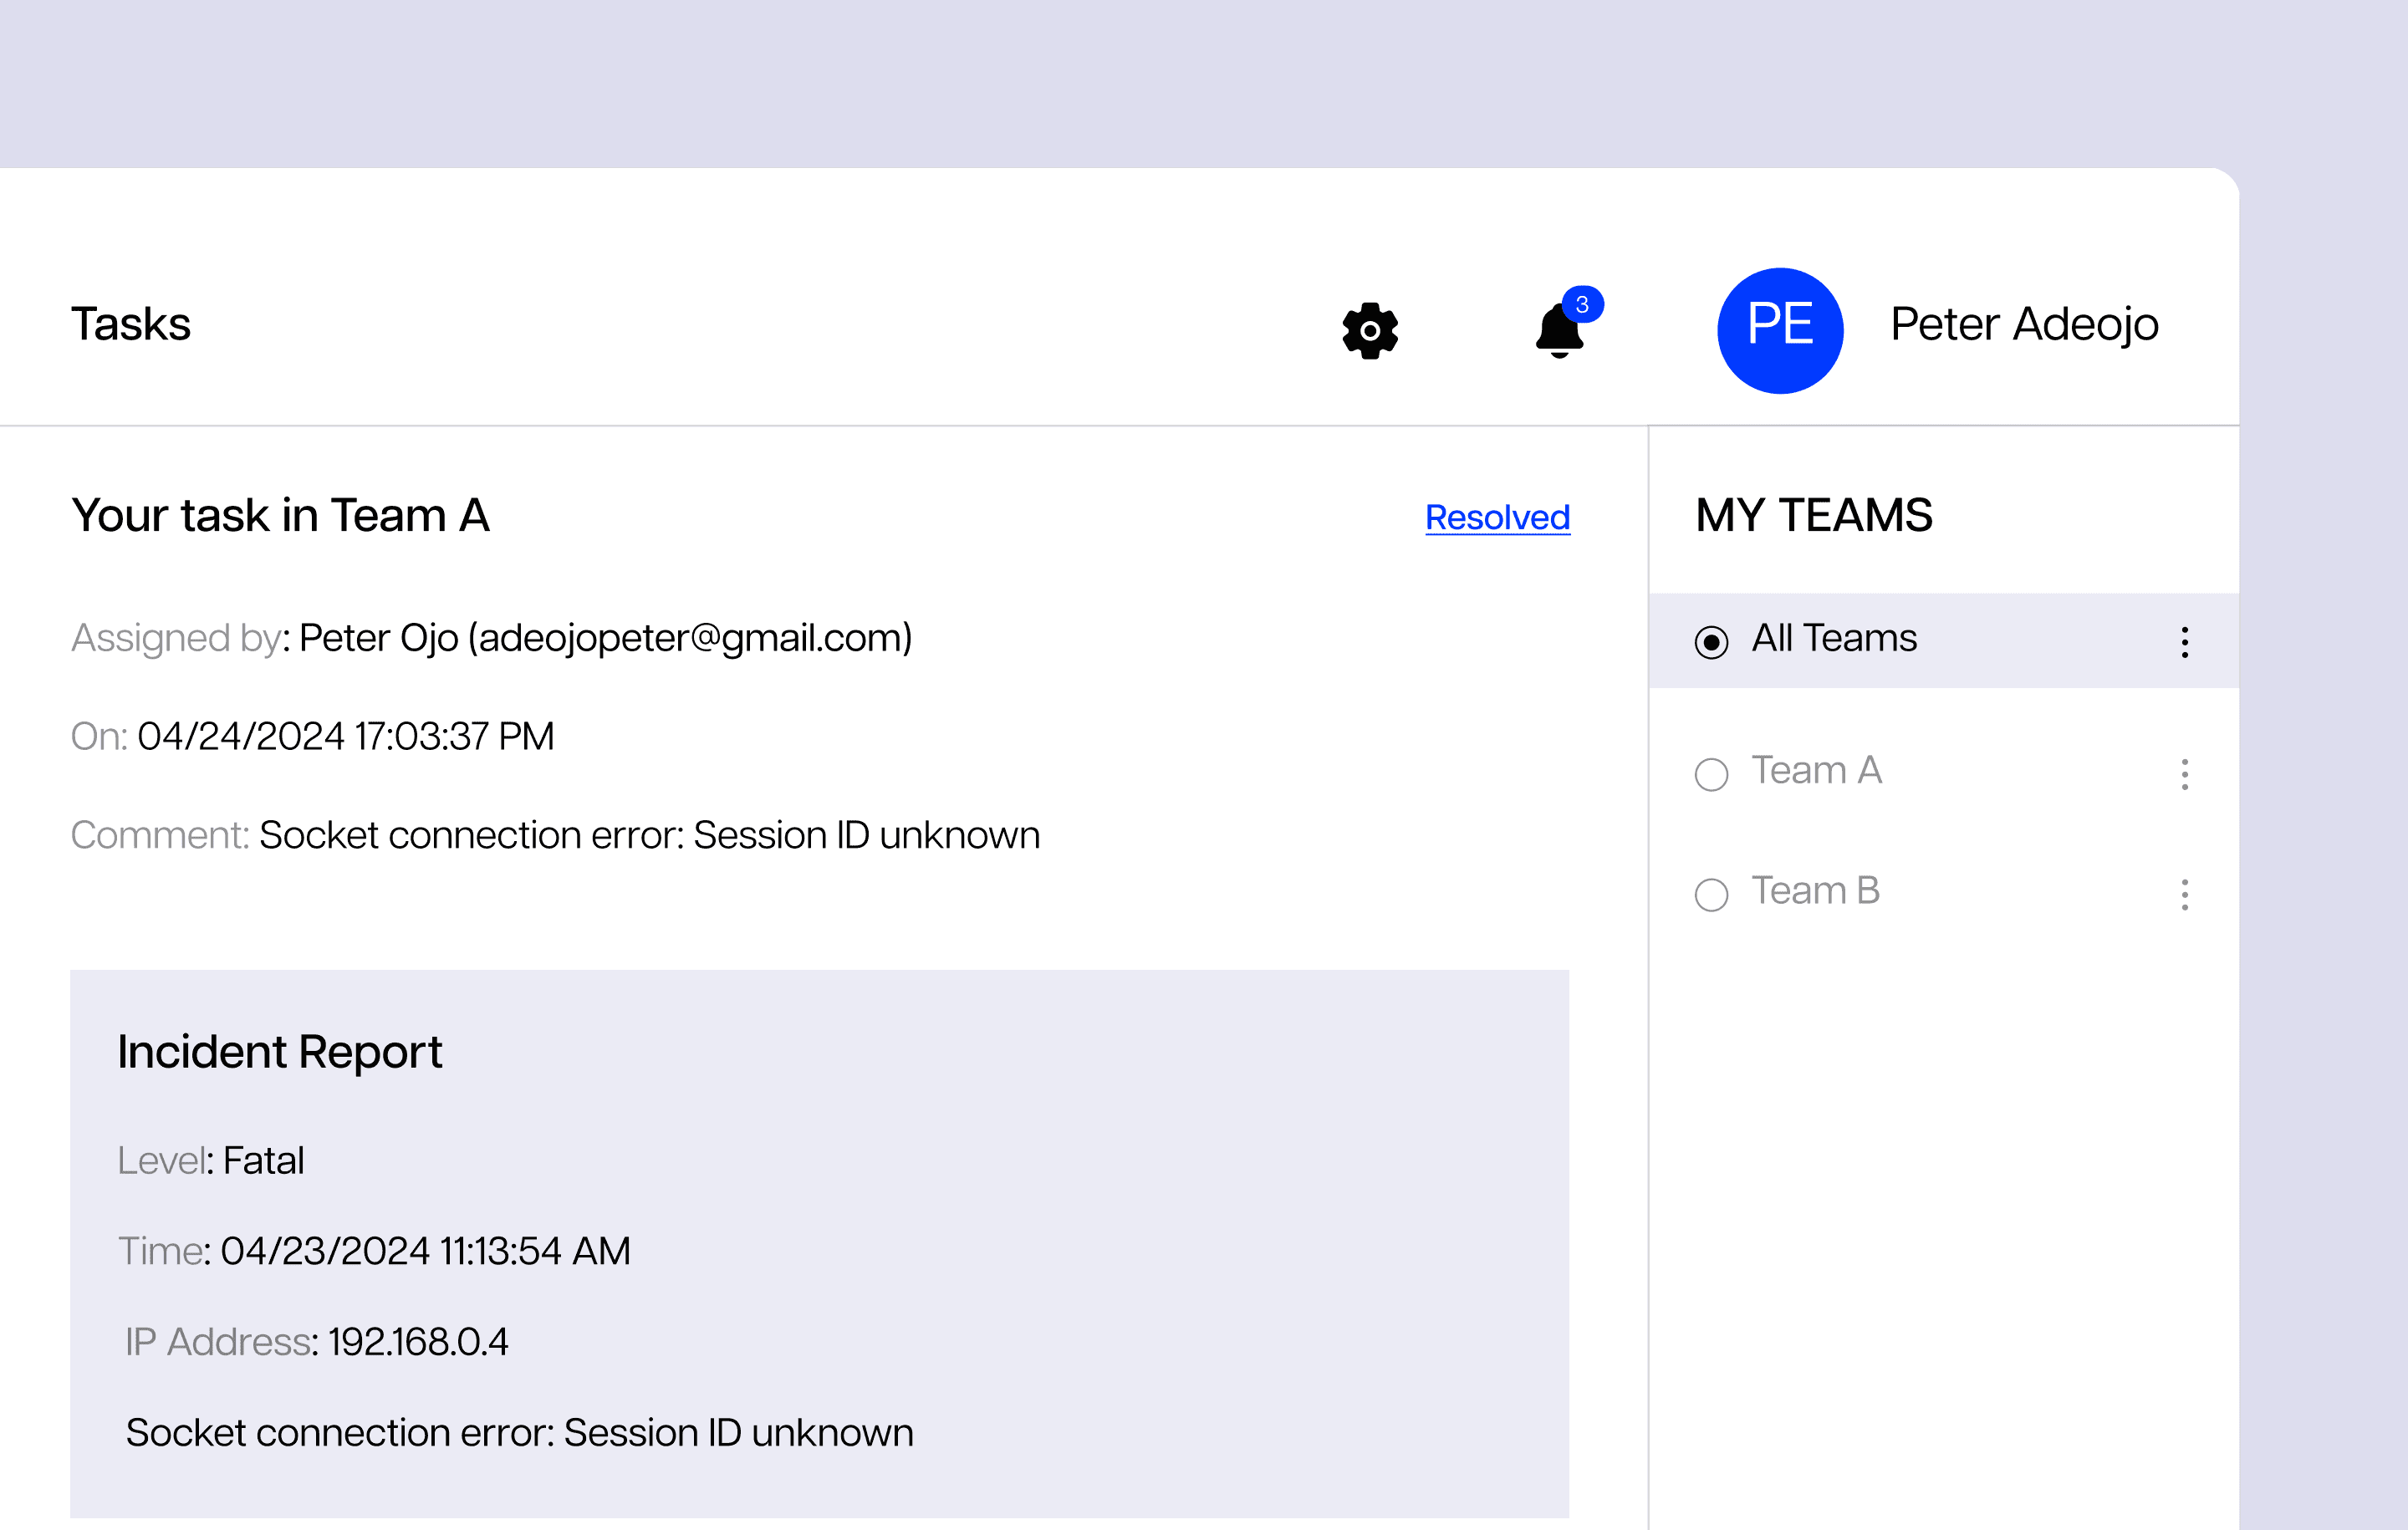Select the All Teams radio button
The height and width of the screenshot is (1530, 2408).
pyautogui.click(x=1711, y=642)
